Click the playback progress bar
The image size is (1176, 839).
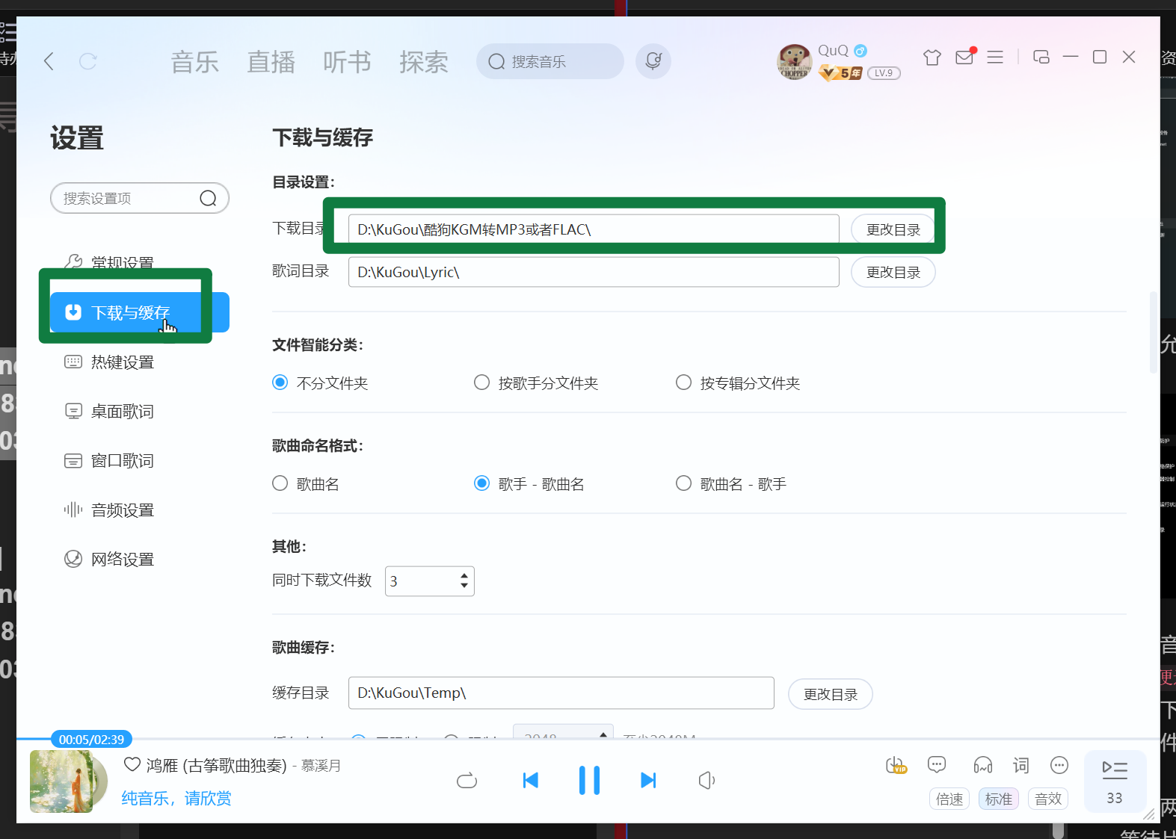[x=588, y=739]
